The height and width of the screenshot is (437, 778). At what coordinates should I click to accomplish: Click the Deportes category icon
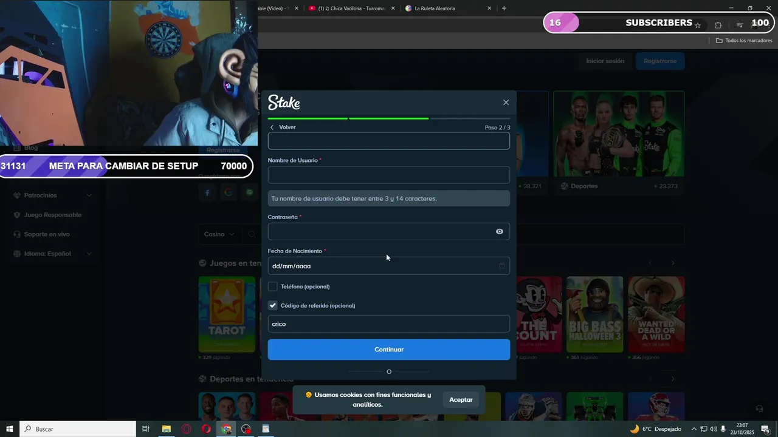tap(564, 186)
